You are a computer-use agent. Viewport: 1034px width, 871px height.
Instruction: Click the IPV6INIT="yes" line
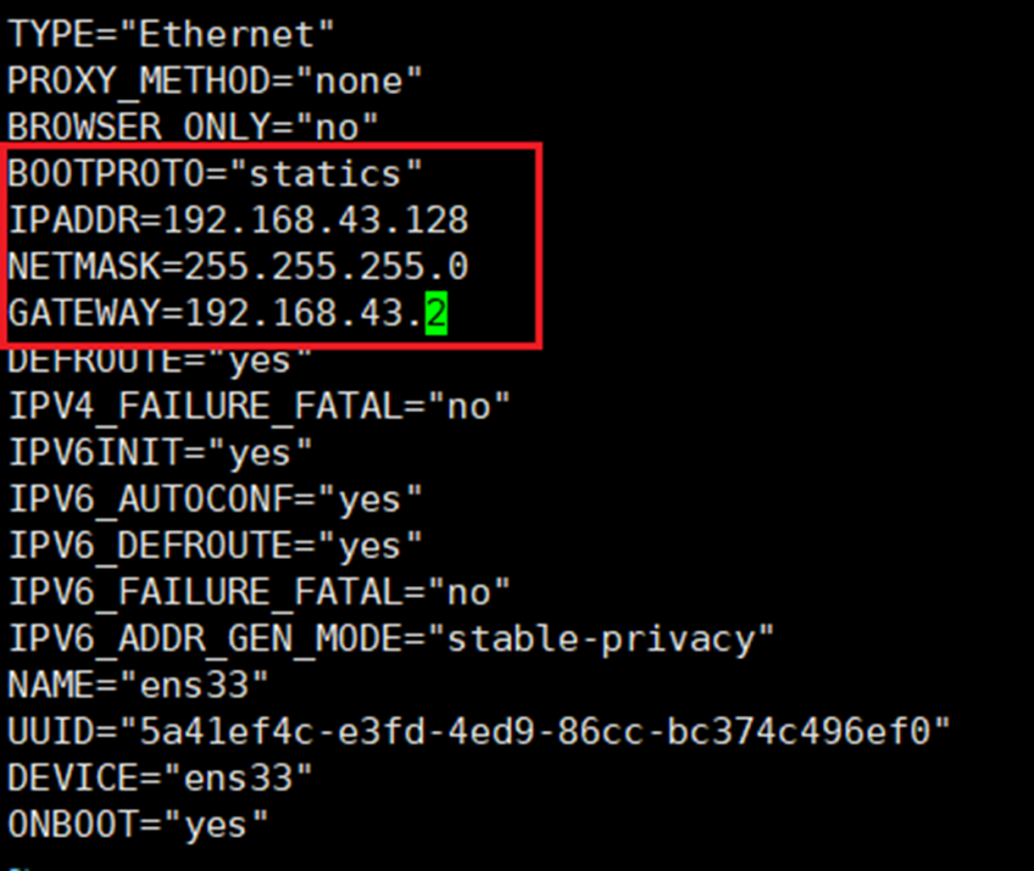tap(160, 453)
